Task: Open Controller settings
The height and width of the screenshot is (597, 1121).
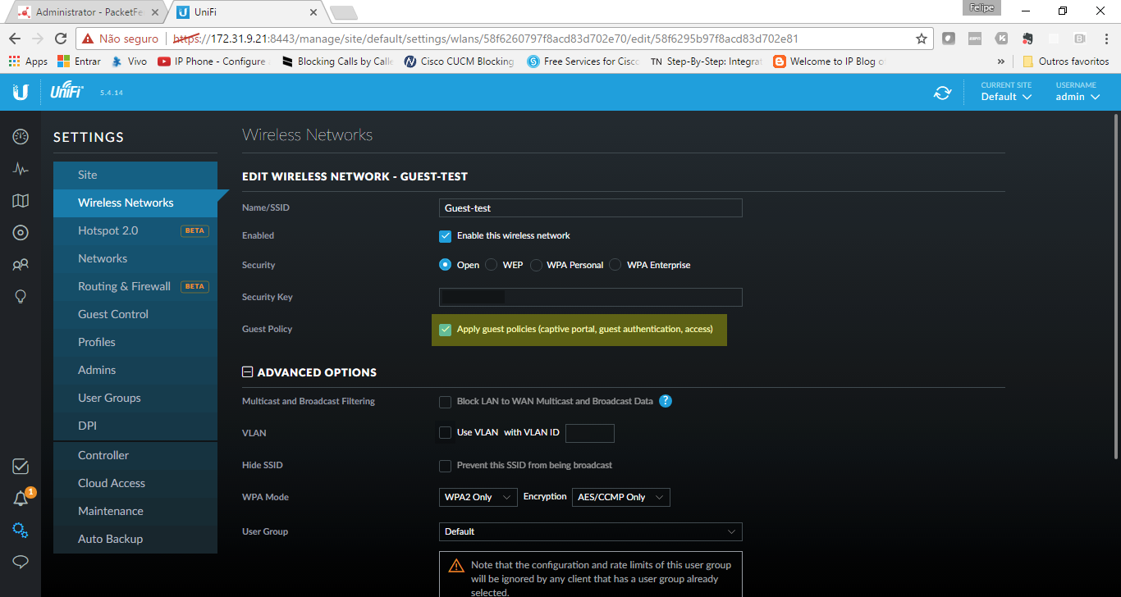Action: pyautogui.click(x=135, y=455)
